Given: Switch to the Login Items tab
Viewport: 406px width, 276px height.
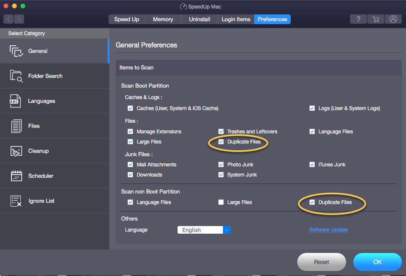Looking at the screenshot, I should coord(236,19).
